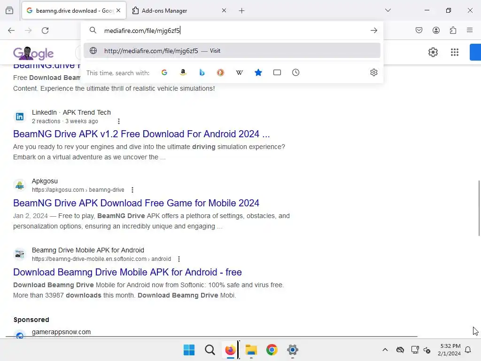Open BeamNG Drive APK v1.2 Free Download link
Image resolution: width=481 pixels, height=361 pixels.
point(141,134)
